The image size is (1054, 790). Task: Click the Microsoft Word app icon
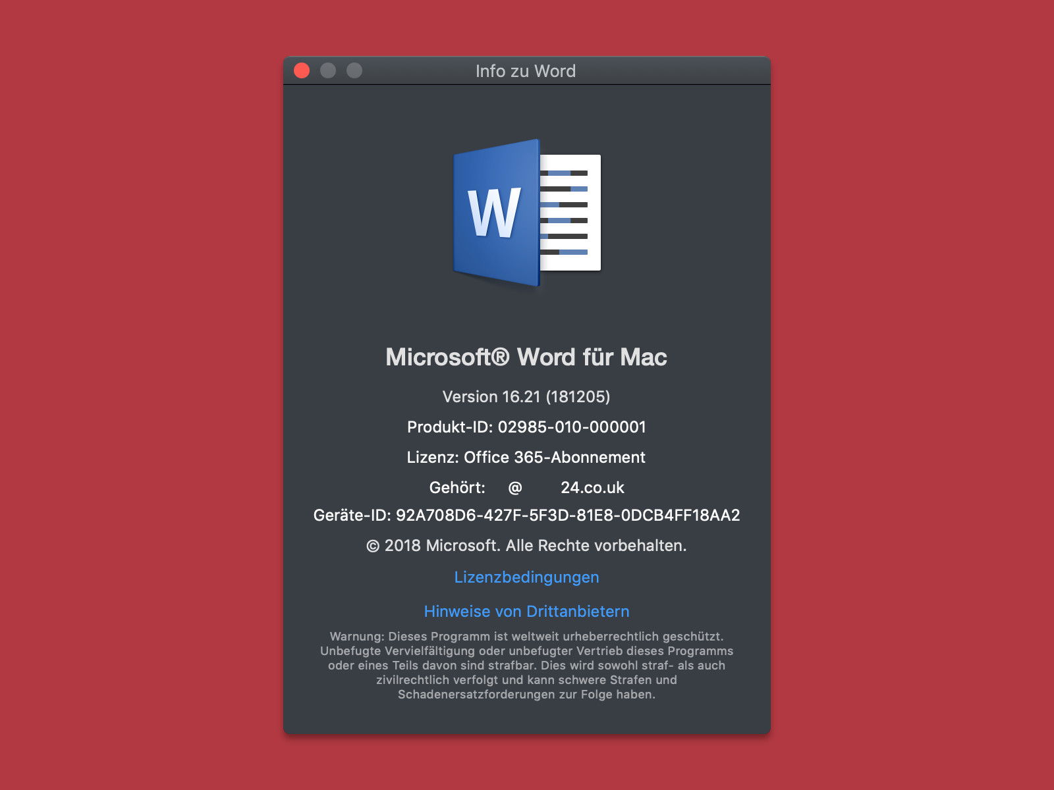pos(527,213)
